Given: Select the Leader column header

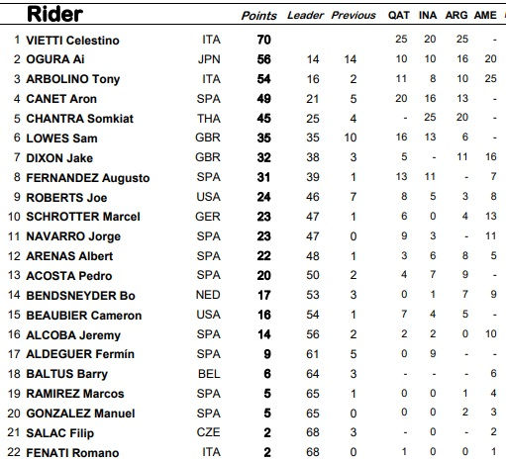Looking at the screenshot, I should pos(305,15).
